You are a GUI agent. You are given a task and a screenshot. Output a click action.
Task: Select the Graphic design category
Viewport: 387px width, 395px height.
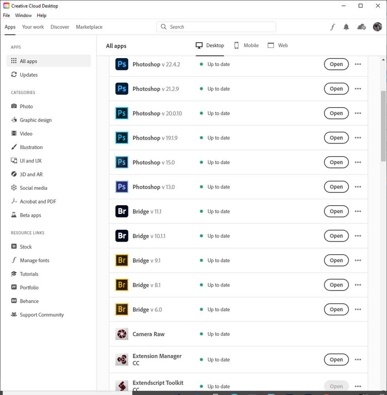(31, 120)
